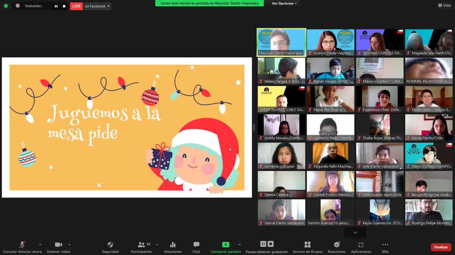Select the Magda&Cata-DanfoCh video tile
The image size is (455, 255).
(x=429, y=42)
